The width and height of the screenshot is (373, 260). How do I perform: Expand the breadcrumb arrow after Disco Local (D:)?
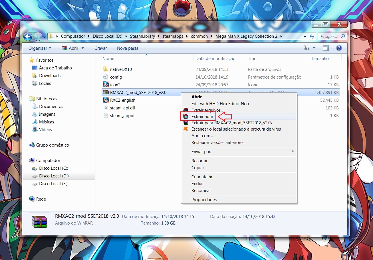coord(126,36)
